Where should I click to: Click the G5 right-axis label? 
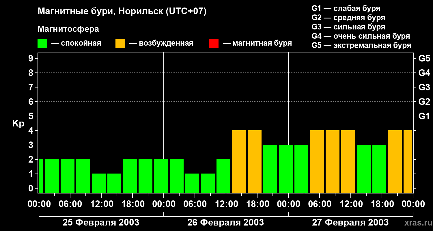(x=424, y=58)
